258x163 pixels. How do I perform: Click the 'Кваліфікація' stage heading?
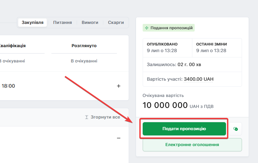(13, 46)
